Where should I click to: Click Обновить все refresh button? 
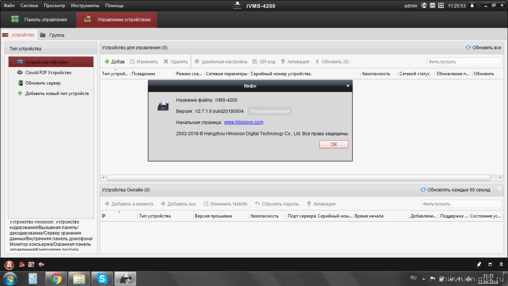tap(483, 47)
